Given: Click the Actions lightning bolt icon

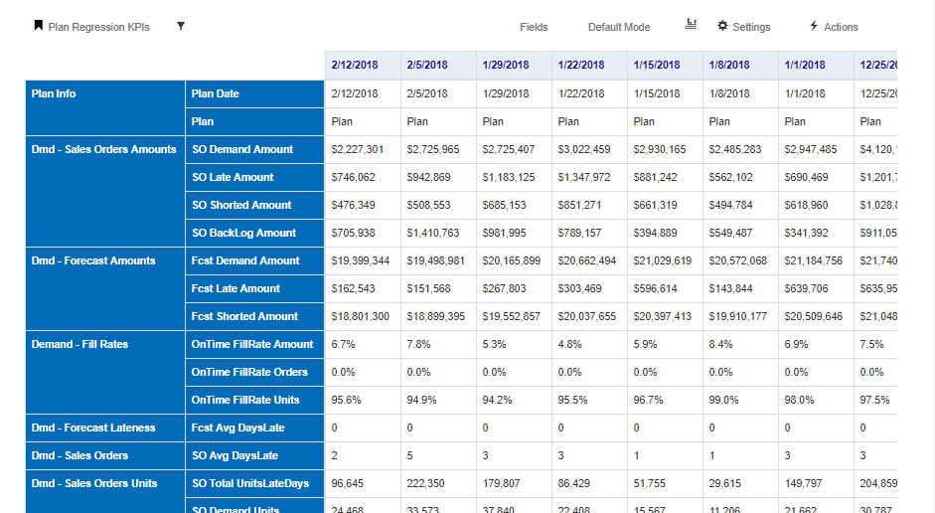Looking at the screenshot, I should click(814, 26).
